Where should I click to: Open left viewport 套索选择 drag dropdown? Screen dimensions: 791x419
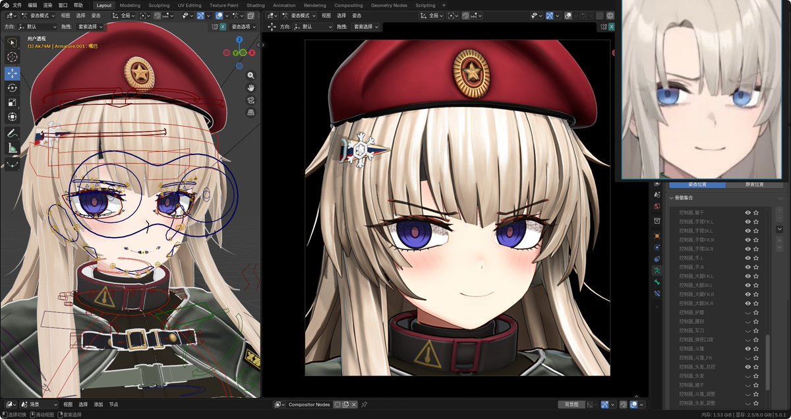click(x=91, y=27)
